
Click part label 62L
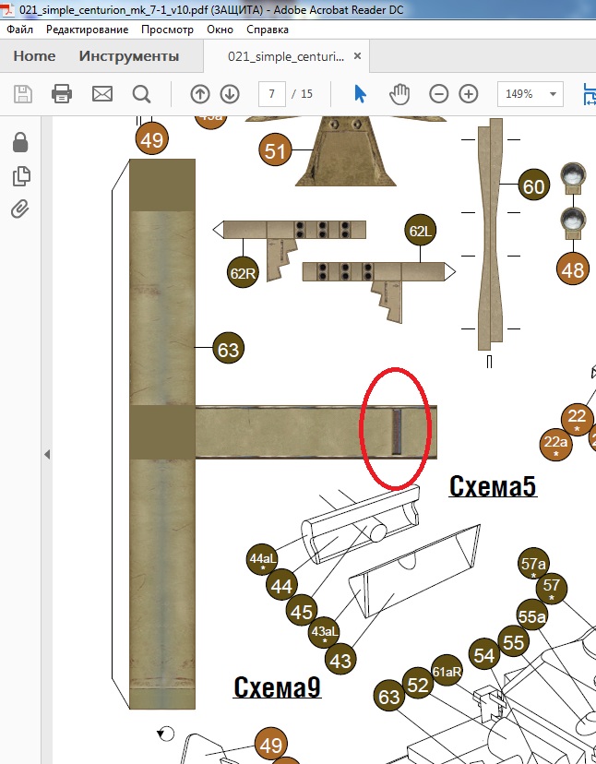tap(420, 231)
